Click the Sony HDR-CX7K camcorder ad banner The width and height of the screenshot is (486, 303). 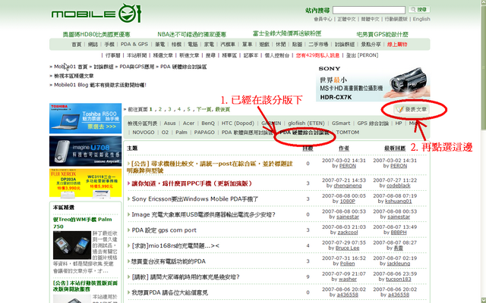pos(373,83)
